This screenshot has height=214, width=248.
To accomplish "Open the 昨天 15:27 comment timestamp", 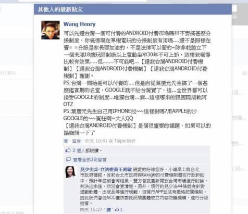I will [91, 210].
